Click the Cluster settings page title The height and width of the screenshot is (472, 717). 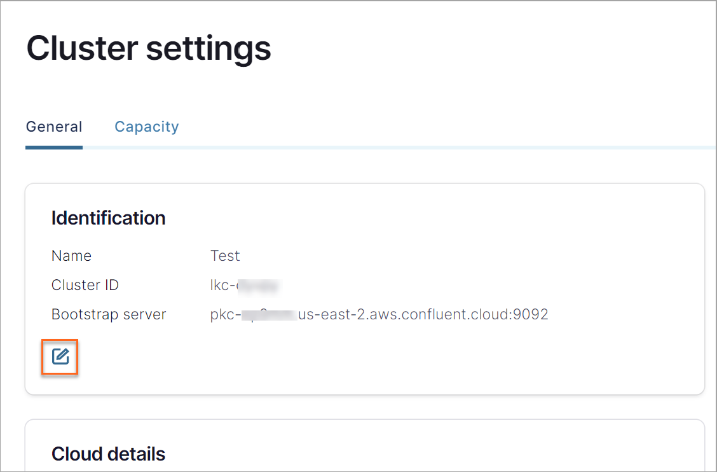147,48
